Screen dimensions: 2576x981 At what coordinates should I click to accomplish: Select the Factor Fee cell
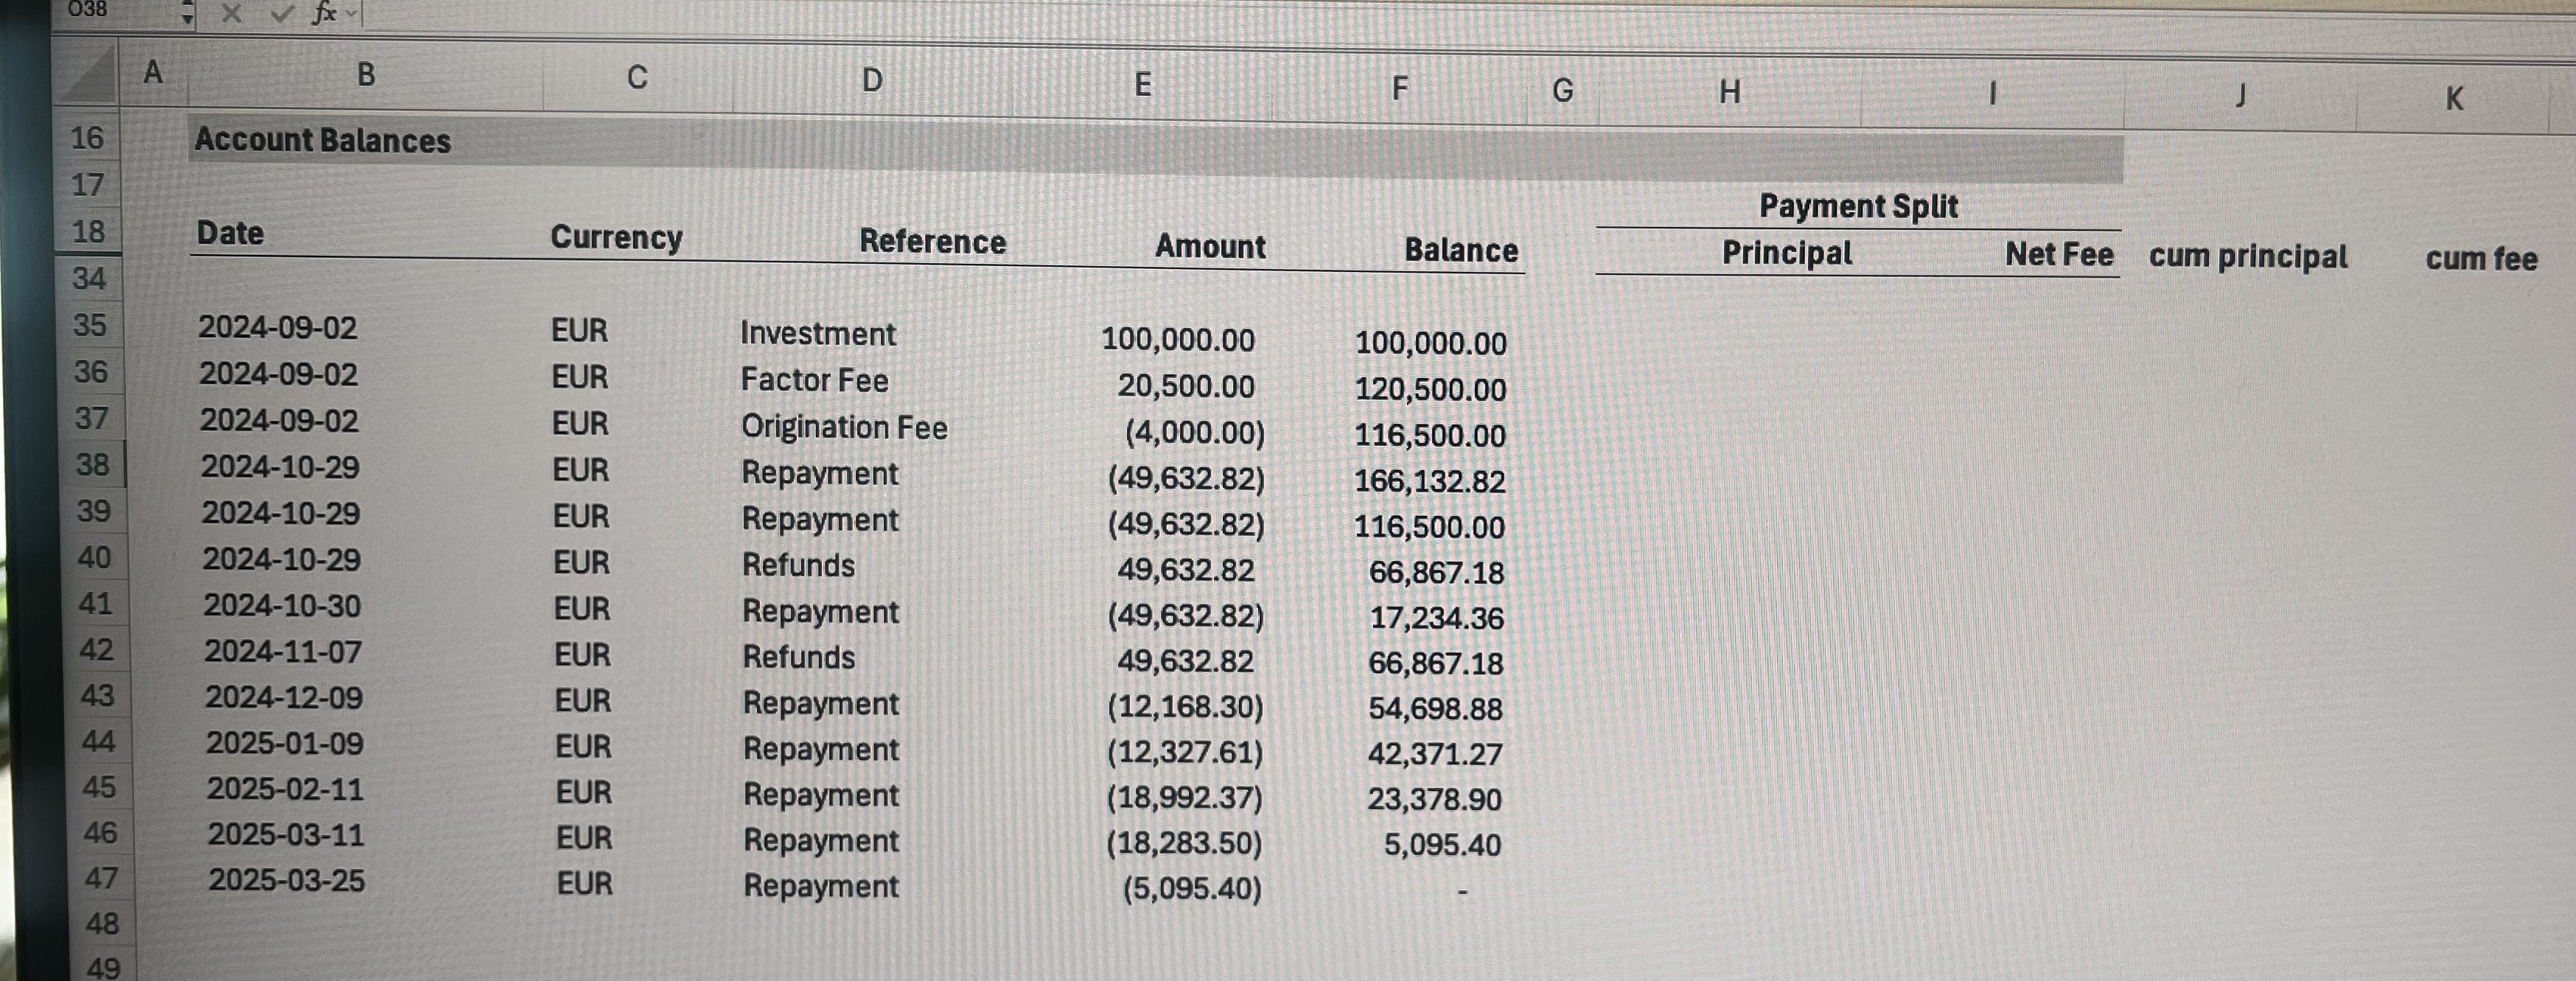815,380
